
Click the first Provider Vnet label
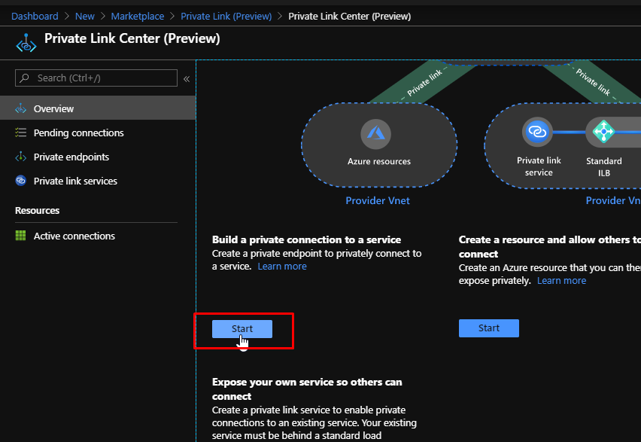(x=378, y=200)
